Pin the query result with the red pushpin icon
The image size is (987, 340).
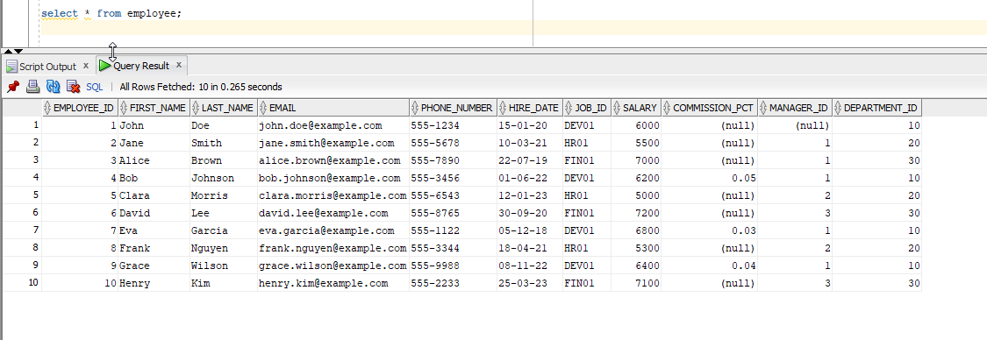(x=13, y=87)
